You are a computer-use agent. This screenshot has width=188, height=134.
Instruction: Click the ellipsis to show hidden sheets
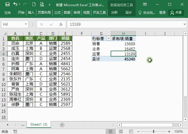click(23, 125)
